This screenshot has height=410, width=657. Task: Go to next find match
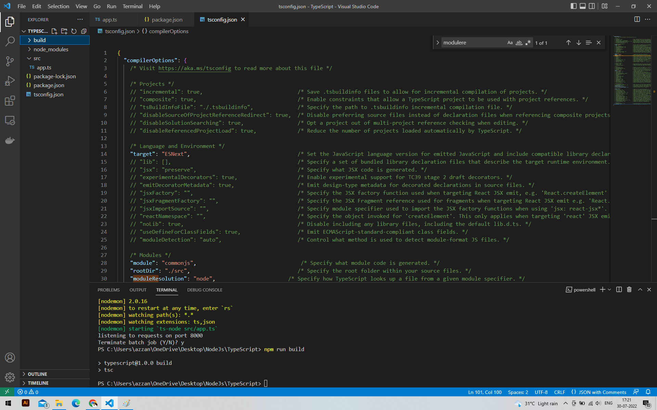579,43
